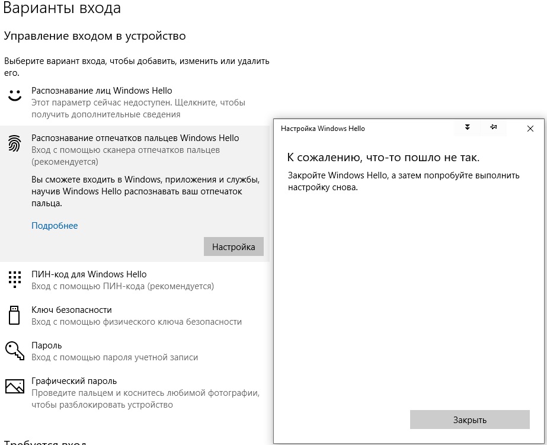
Task: Click Вход с помощью ПИН-кода description
Action: (123, 286)
